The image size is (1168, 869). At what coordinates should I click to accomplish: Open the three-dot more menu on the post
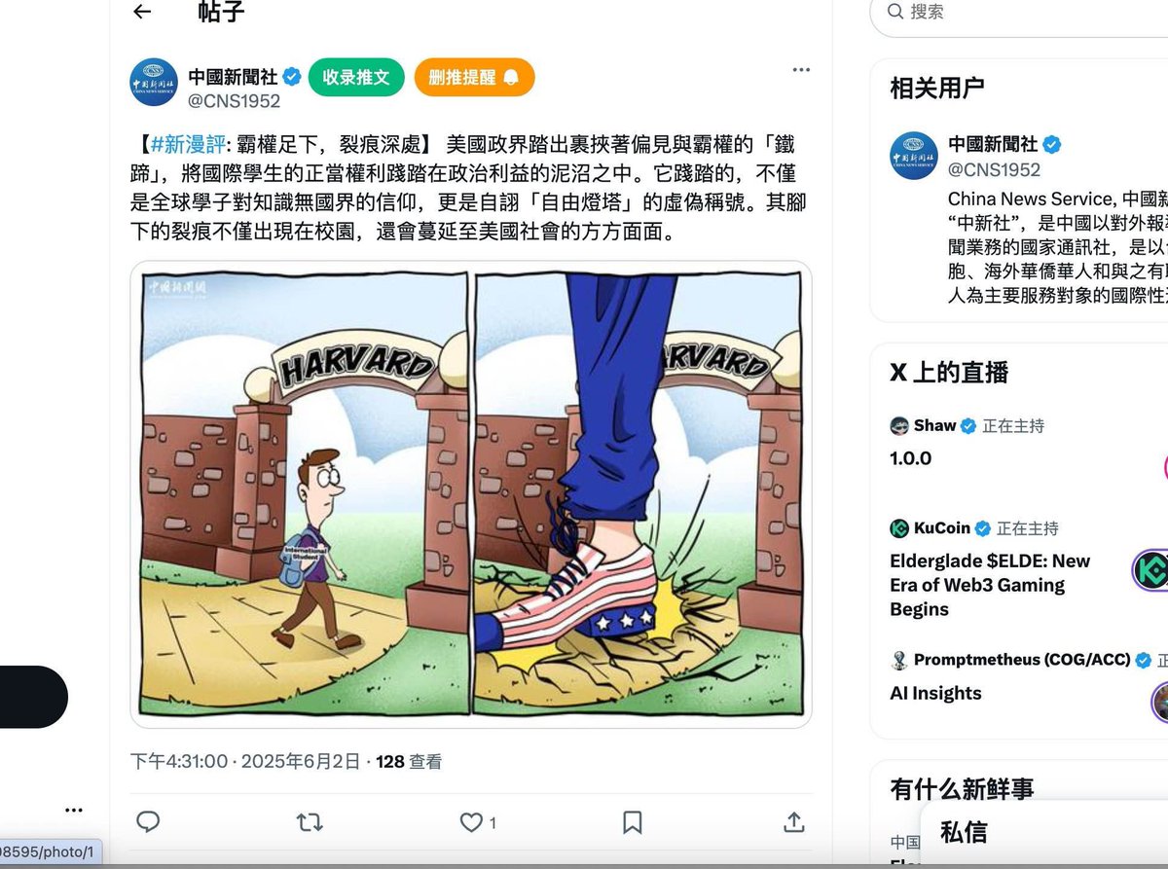point(801,70)
